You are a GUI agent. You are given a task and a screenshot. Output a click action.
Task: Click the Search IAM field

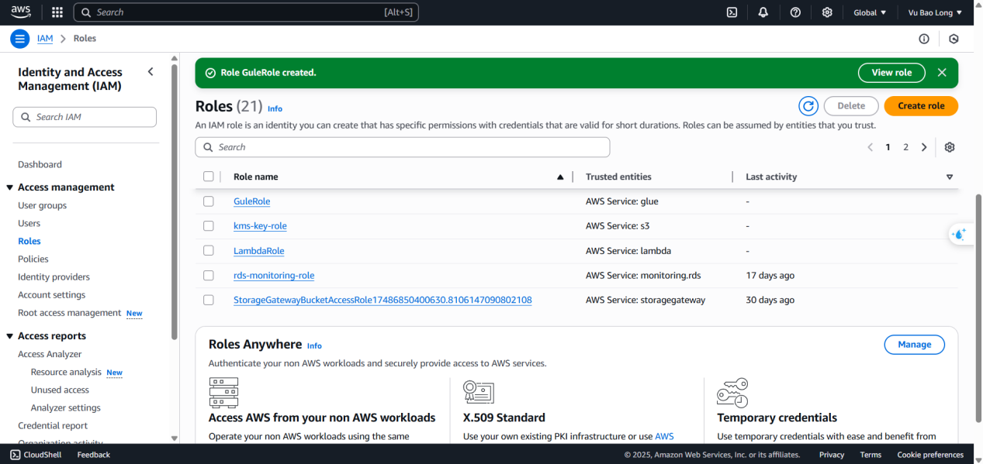click(x=85, y=117)
